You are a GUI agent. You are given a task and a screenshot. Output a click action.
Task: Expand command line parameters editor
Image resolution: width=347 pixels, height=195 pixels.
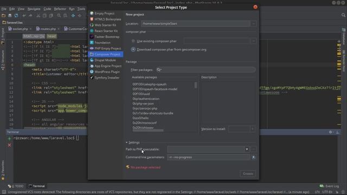click(x=253, y=157)
